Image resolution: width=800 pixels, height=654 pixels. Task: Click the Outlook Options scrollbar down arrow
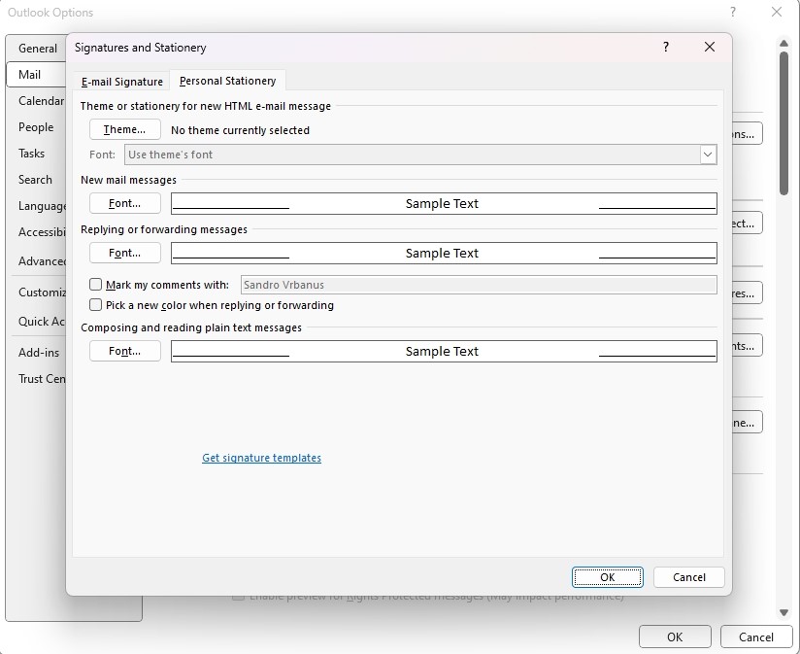coord(783,613)
